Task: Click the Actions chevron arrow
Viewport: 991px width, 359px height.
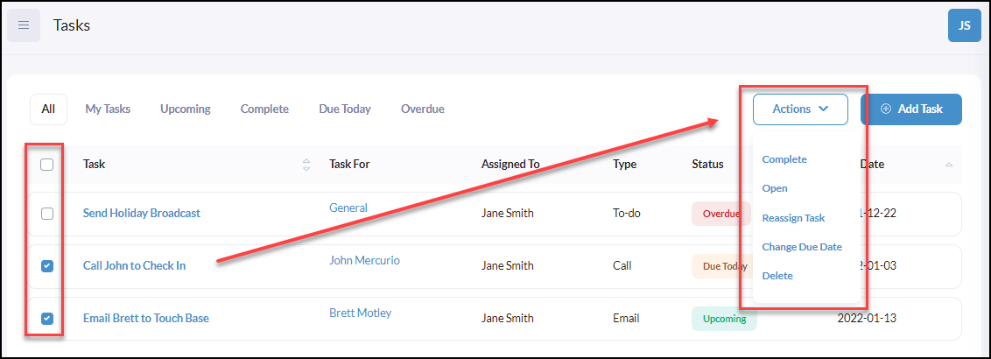Action: pos(823,109)
